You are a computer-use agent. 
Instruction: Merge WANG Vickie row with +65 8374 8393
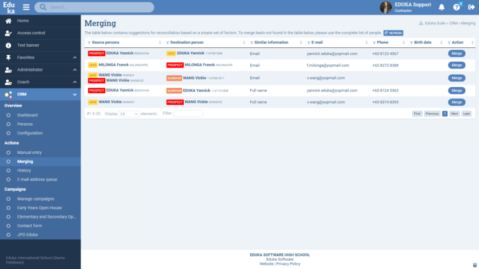(457, 102)
